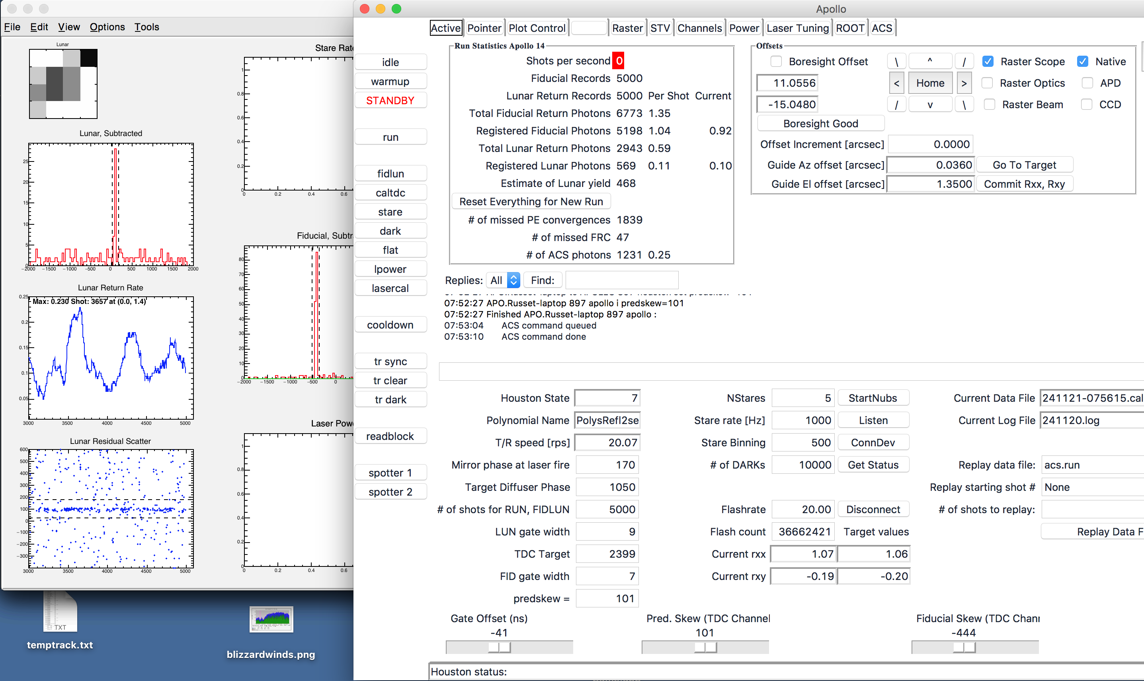Enable the CCD checkbox
This screenshot has width=1144, height=681.
pos(1086,105)
